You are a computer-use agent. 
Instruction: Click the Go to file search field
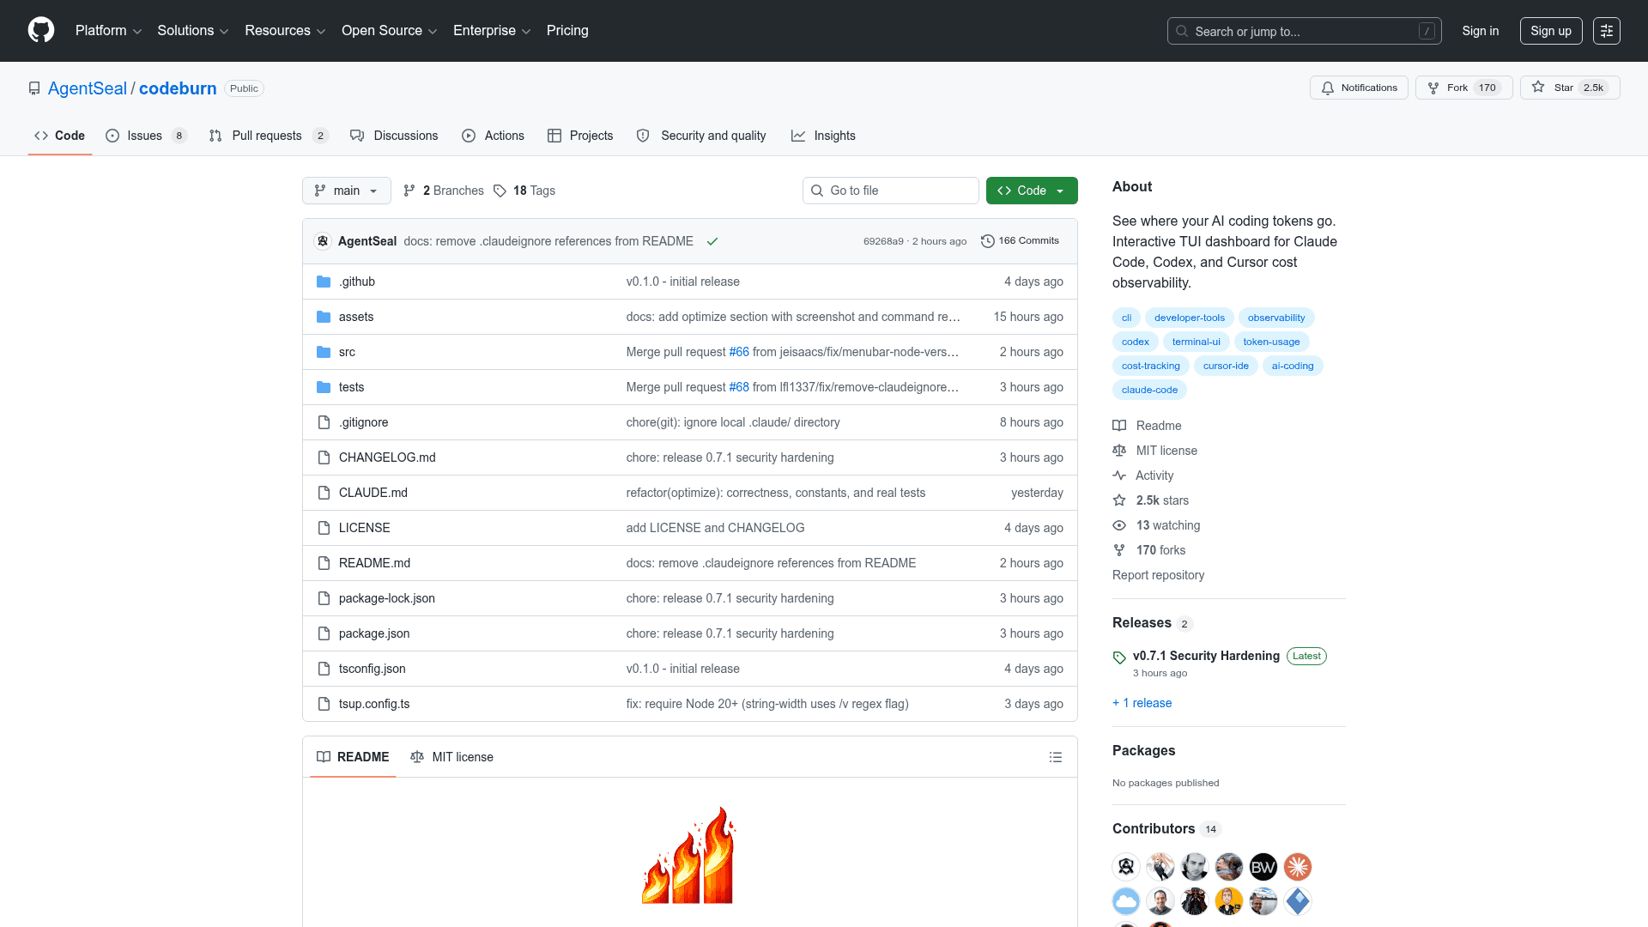pos(890,191)
